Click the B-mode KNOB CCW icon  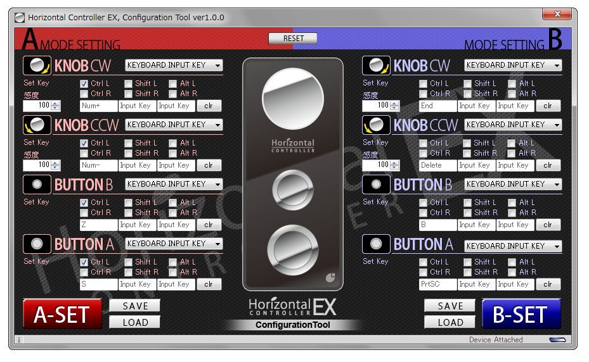pyautogui.click(x=376, y=125)
